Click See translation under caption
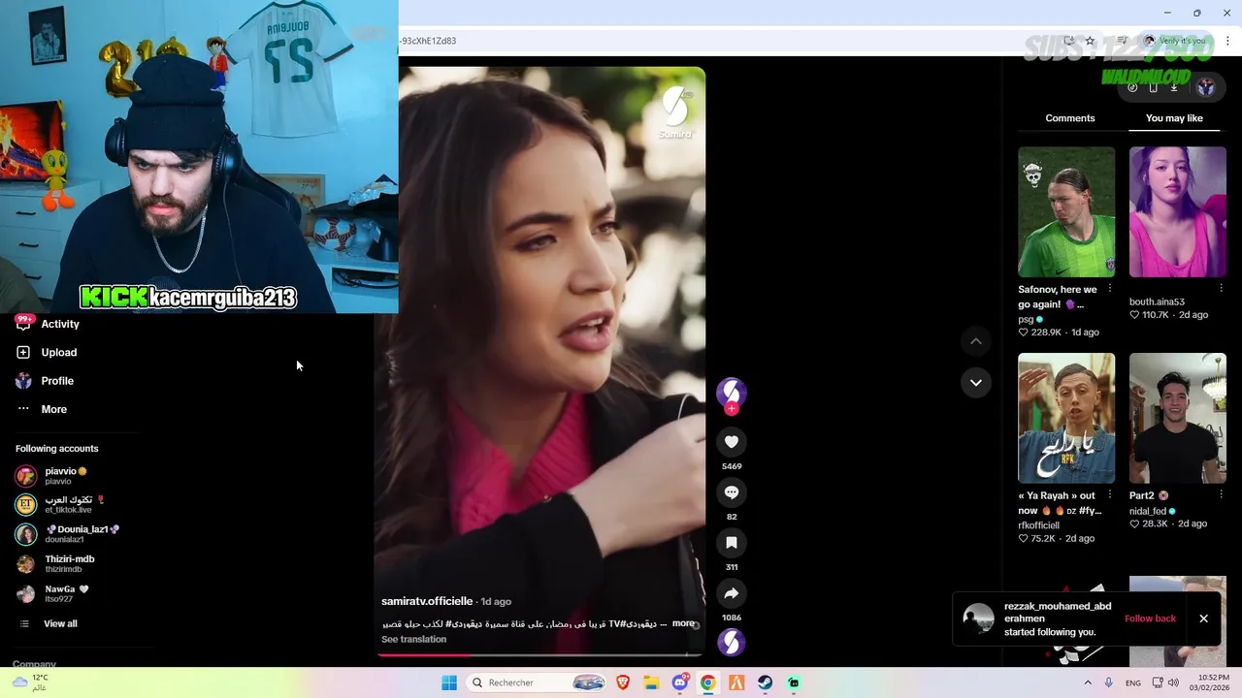 [414, 640]
